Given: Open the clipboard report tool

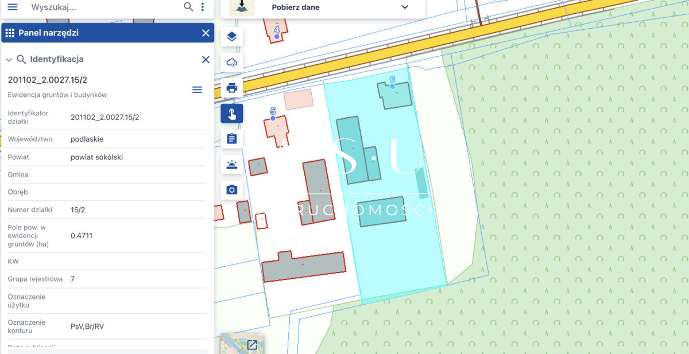Looking at the screenshot, I should pyautogui.click(x=232, y=139).
